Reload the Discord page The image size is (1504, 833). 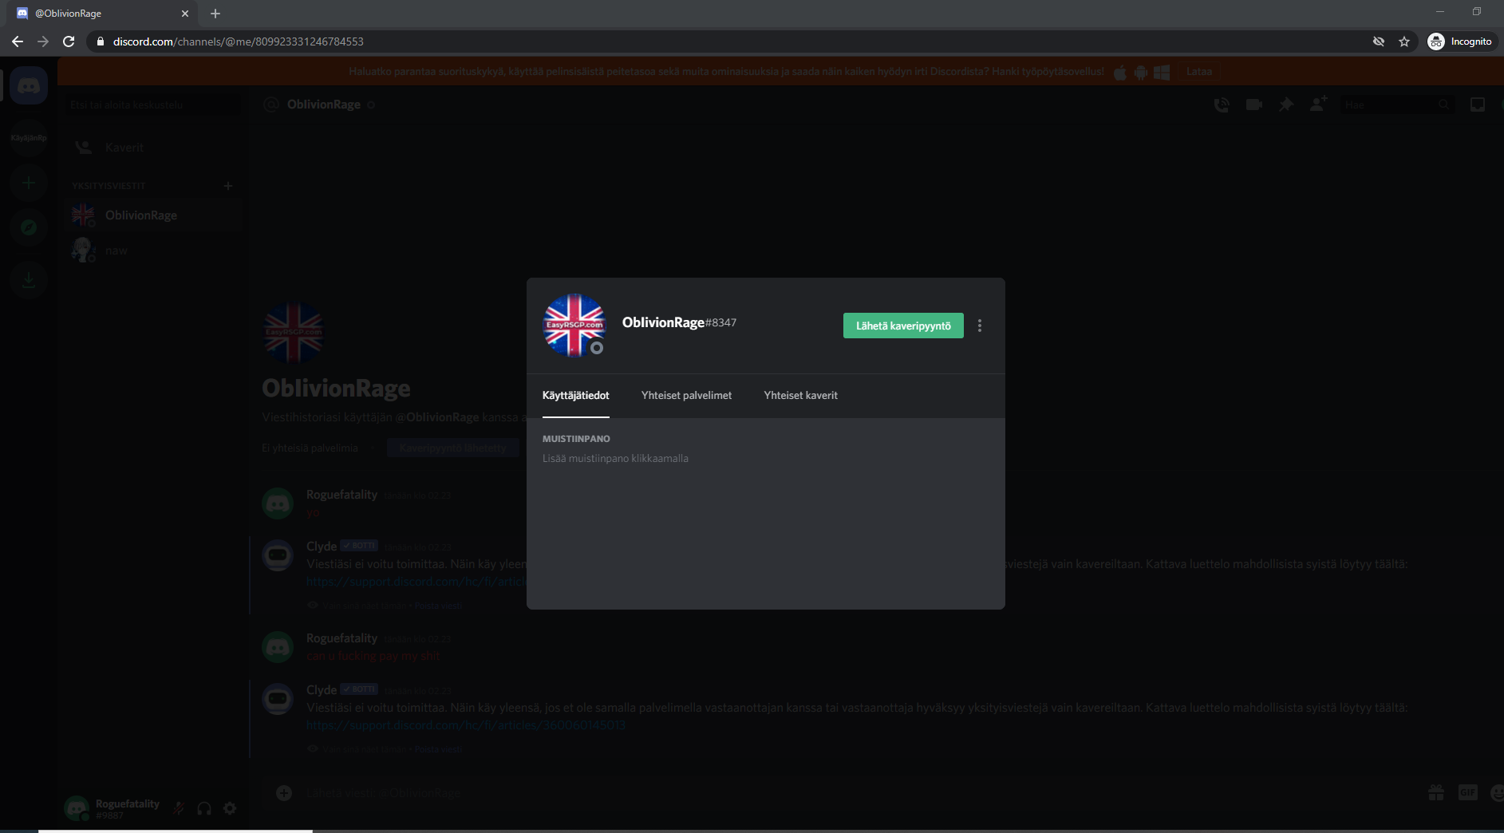(69, 41)
